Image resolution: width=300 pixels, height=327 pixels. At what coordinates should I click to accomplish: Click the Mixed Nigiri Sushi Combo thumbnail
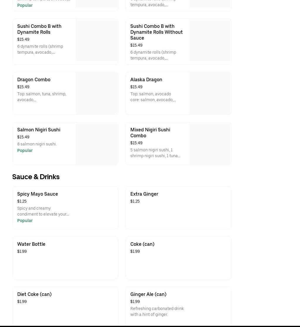[x=210, y=143]
